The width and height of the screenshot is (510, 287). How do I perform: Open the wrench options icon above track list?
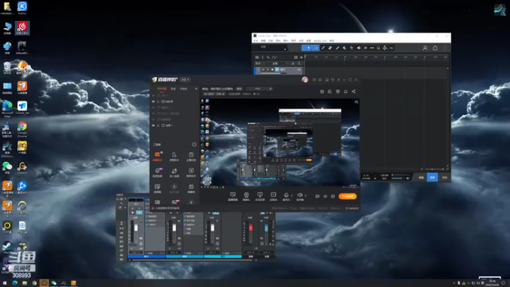(268, 57)
